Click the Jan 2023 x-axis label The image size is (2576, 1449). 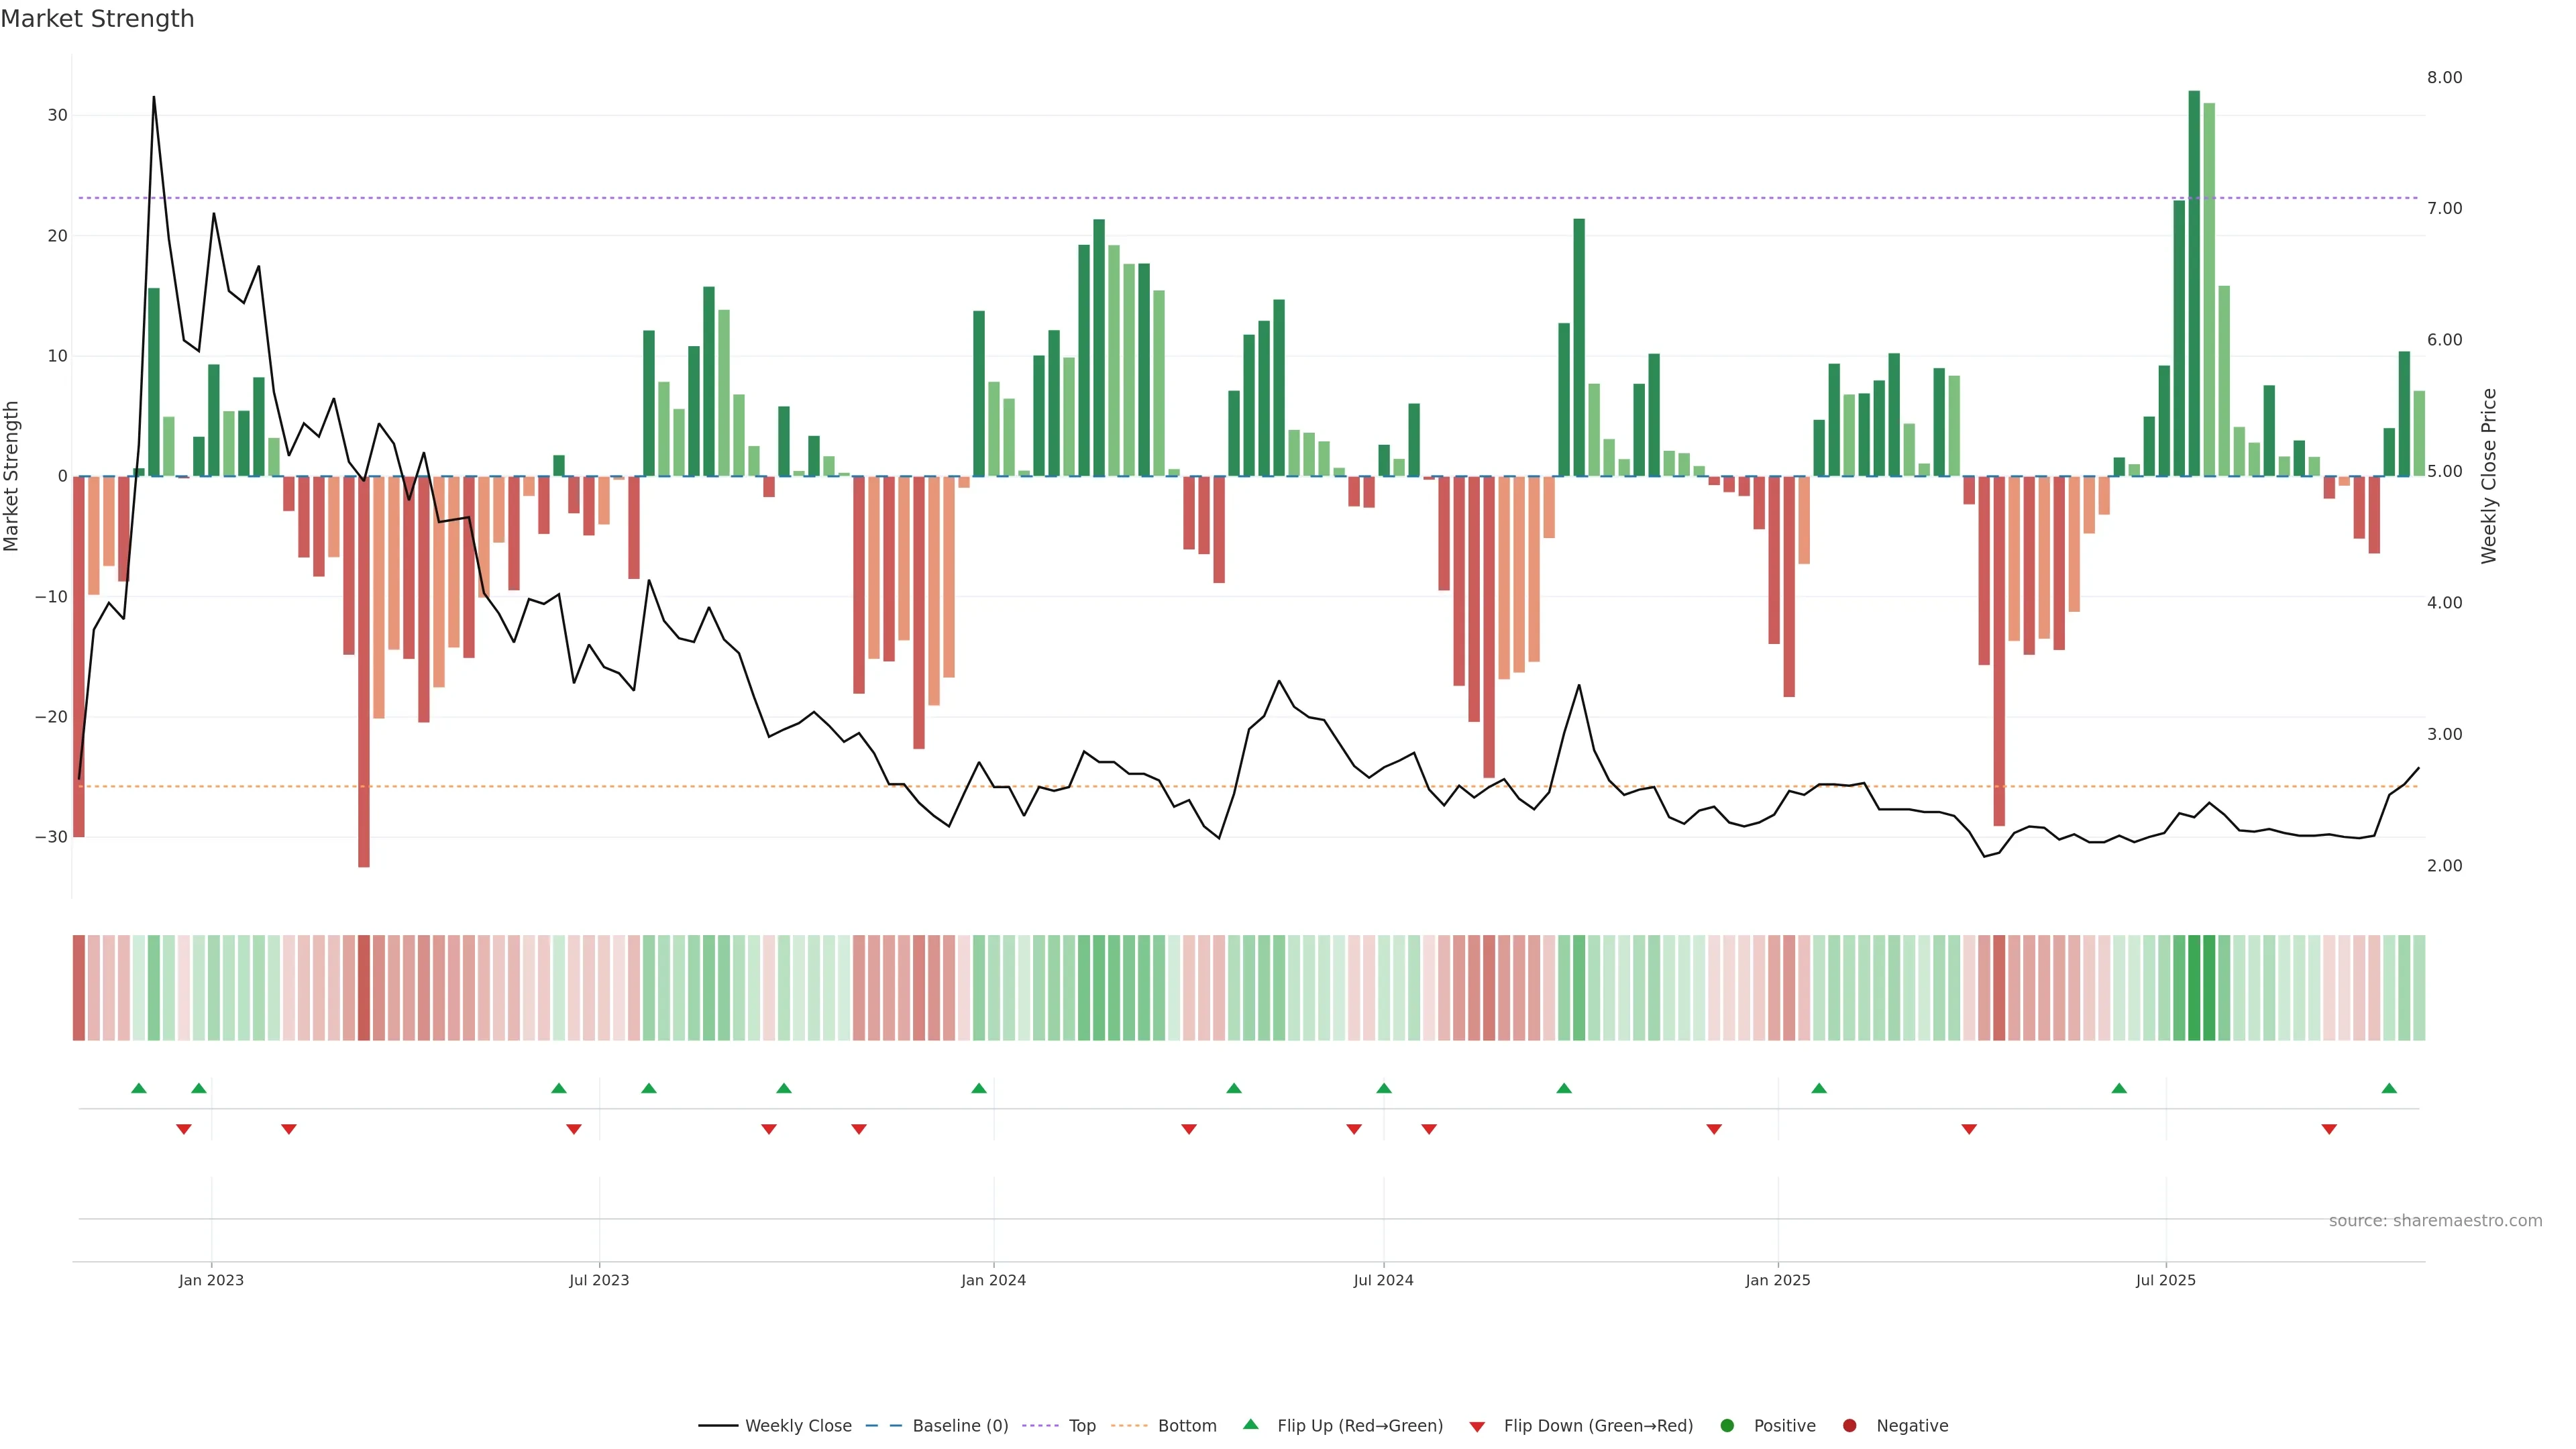coord(211,1280)
